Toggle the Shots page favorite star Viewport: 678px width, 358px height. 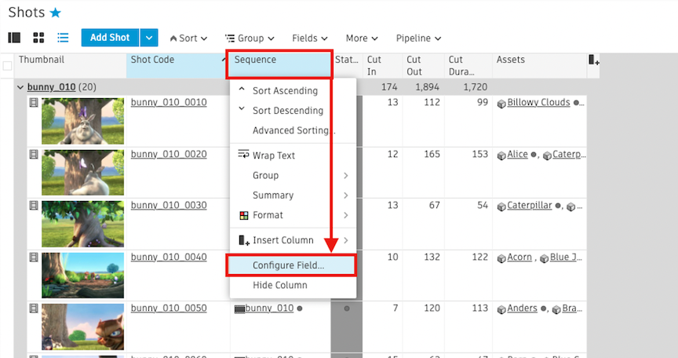tap(56, 13)
